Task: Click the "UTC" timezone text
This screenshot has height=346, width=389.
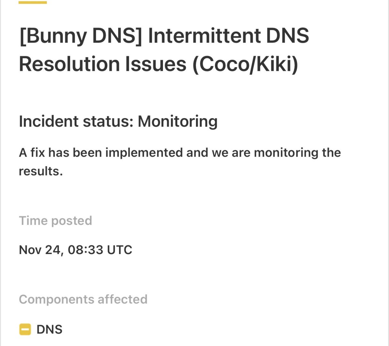Action: tap(119, 250)
